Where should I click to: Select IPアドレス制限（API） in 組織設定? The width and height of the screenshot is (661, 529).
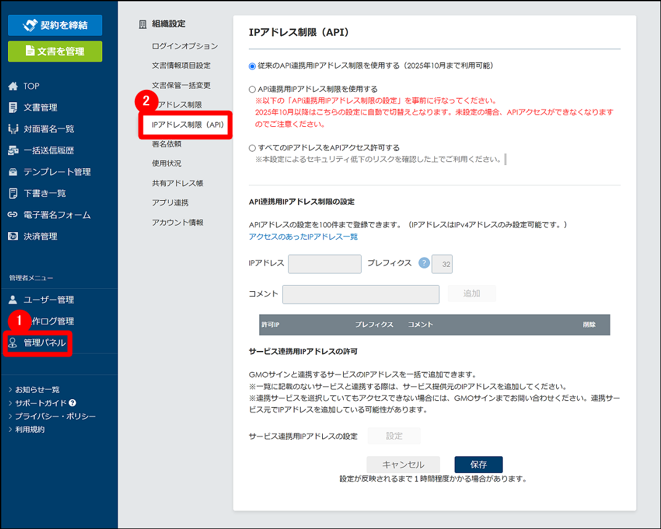coord(188,125)
